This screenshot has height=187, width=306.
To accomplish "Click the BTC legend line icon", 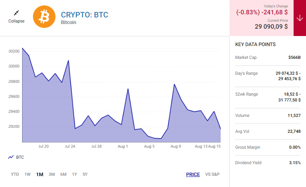I will pyautogui.click(x=11, y=157).
